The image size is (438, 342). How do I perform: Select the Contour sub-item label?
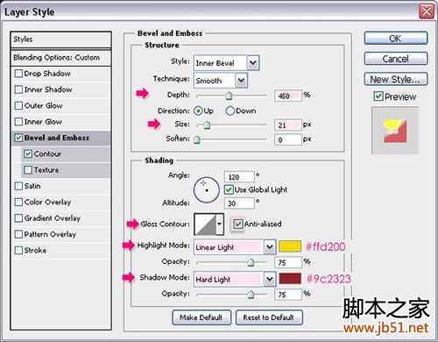coord(47,153)
